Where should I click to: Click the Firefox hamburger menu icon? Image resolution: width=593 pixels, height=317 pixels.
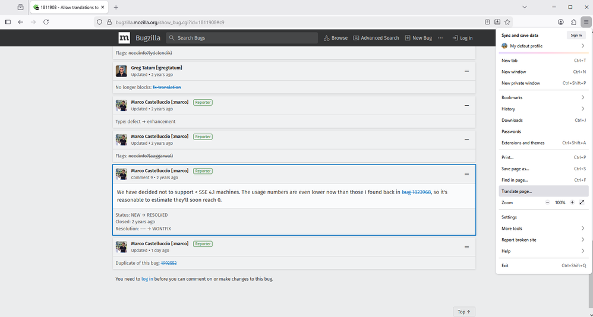(585, 22)
